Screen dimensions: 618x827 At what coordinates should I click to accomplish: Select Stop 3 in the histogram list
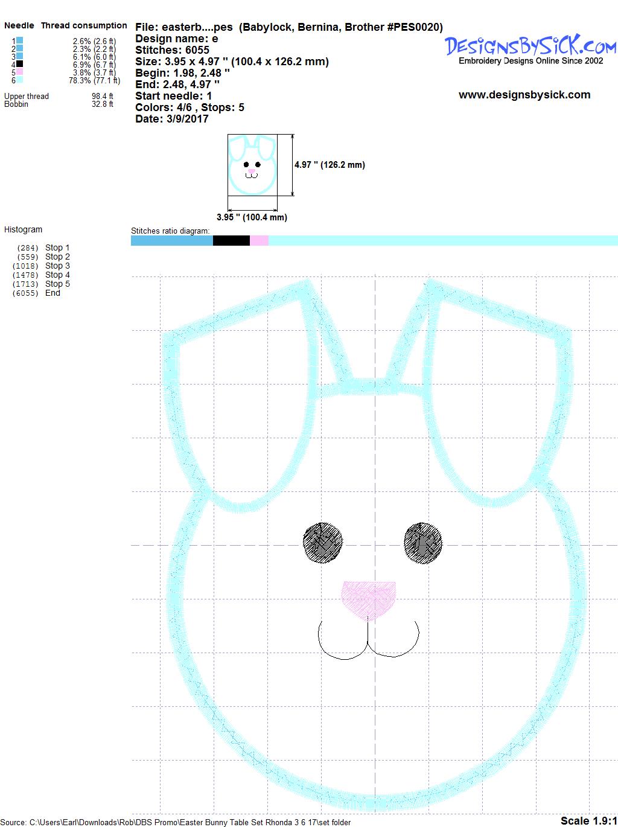pos(57,266)
